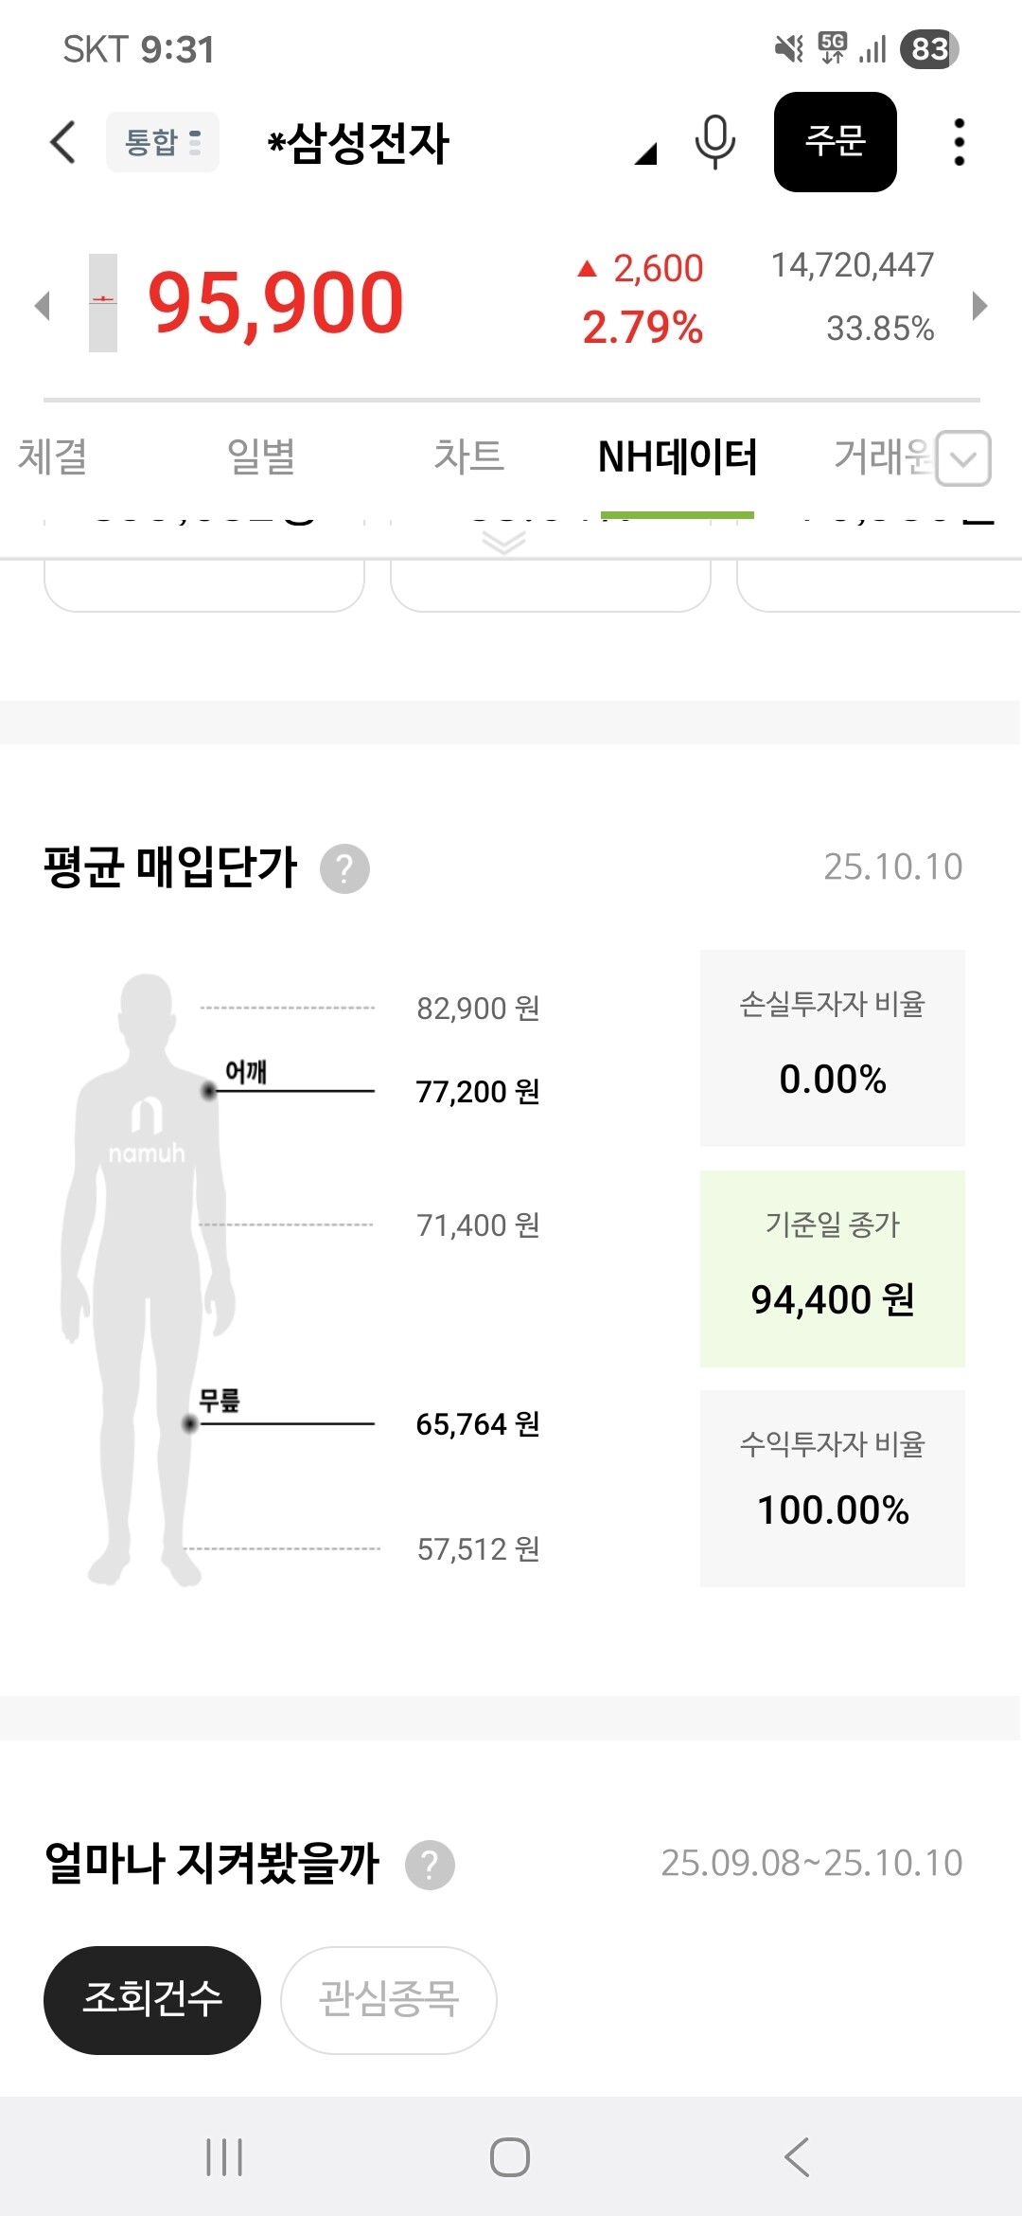Tap the mini candlestick chart thumbnail
Viewport: 1022px width, 2216px height.
[x=103, y=303]
